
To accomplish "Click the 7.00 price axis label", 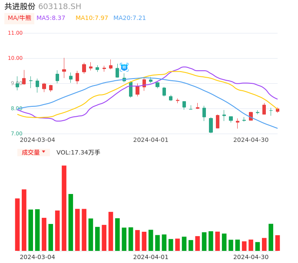I will click(x=17, y=134).
